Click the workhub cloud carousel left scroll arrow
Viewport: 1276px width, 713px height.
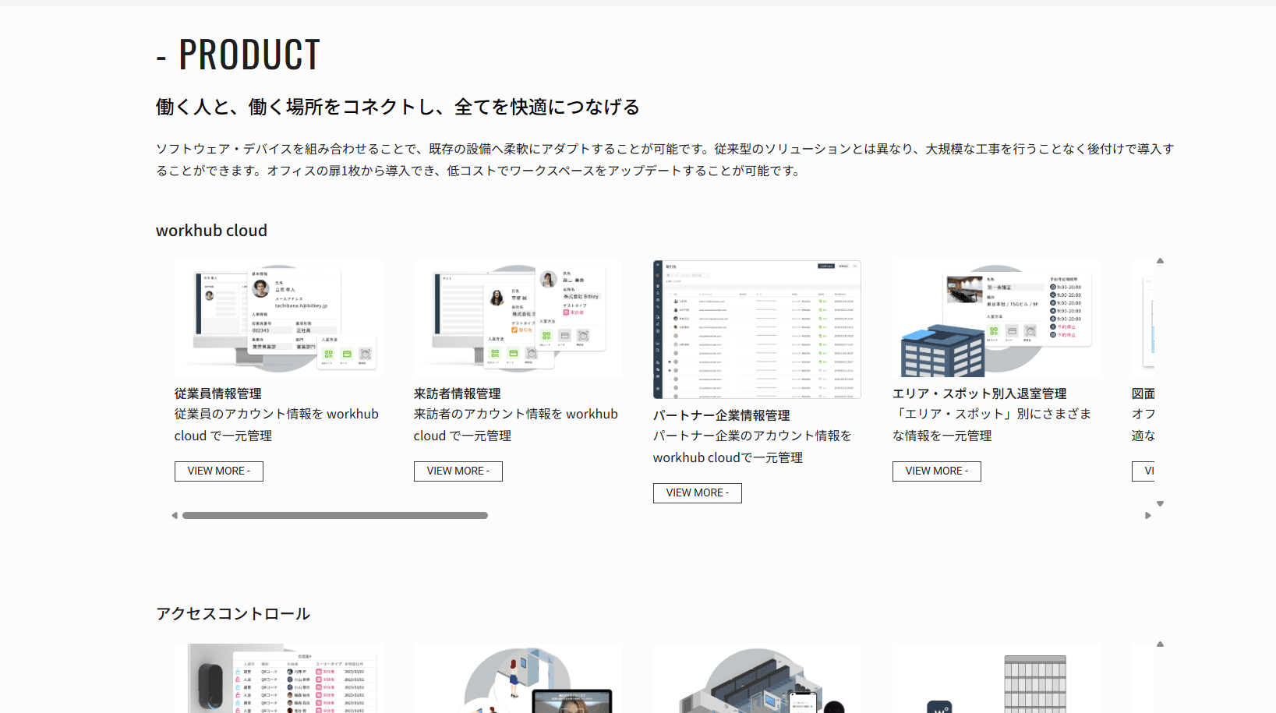[x=175, y=515]
